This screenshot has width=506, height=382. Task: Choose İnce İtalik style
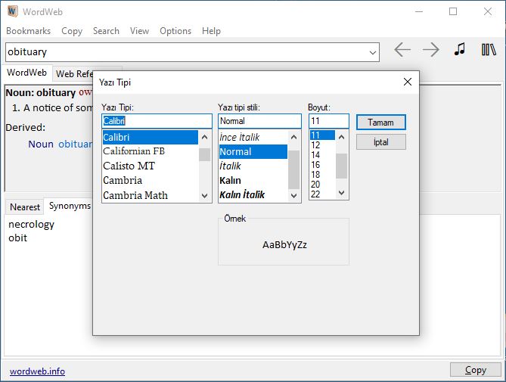click(253, 138)
